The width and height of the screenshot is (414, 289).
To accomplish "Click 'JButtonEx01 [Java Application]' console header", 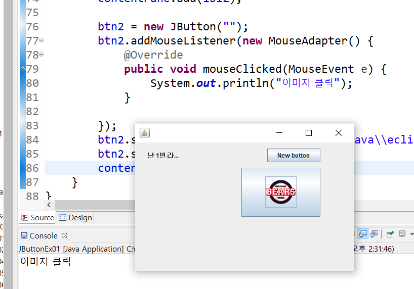I will tap(71, 249).
